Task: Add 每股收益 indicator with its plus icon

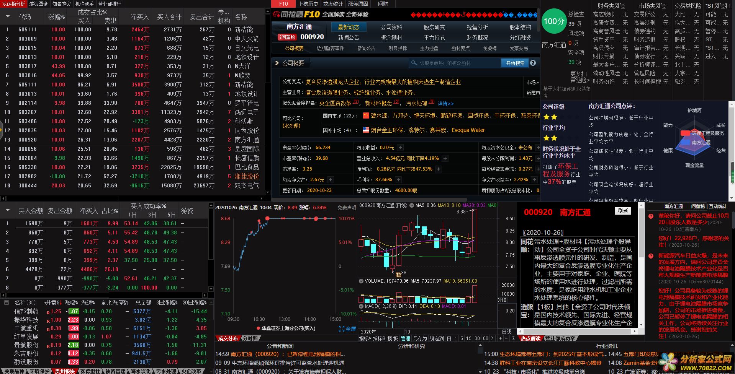Action: 400,148
